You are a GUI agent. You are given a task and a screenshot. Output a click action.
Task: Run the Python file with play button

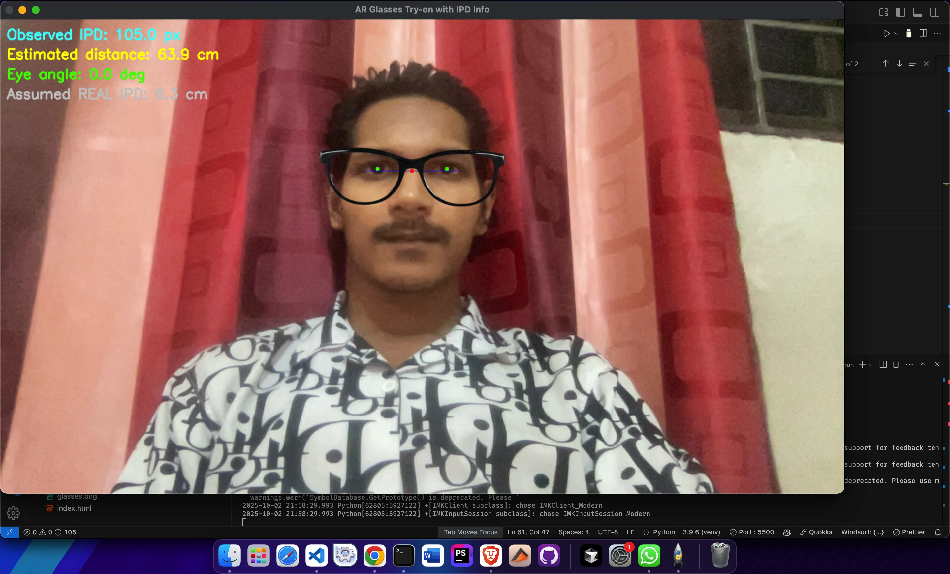[x=886, y=34]
